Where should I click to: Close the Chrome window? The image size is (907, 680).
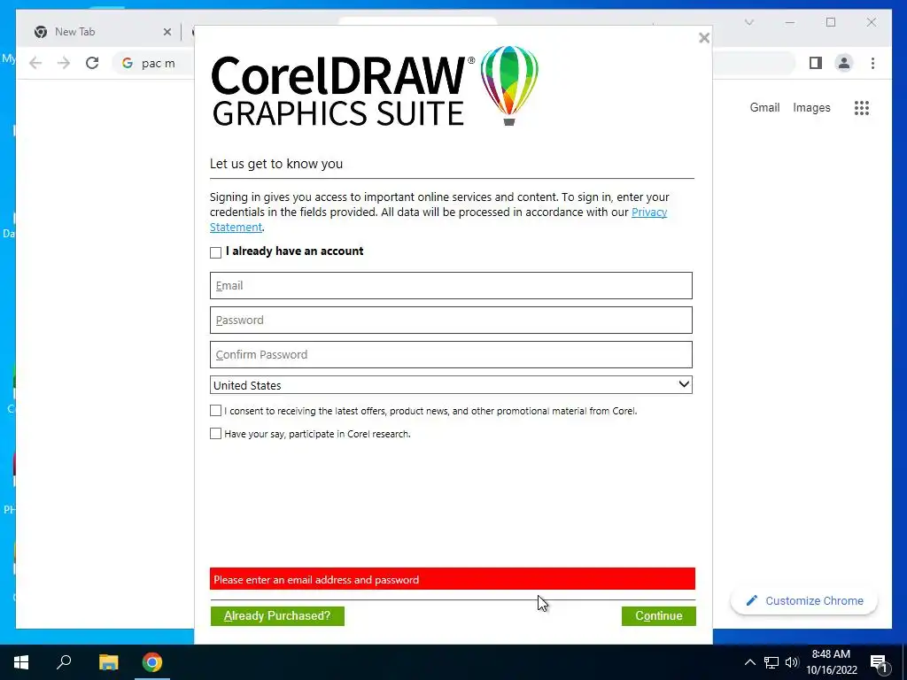872,22
